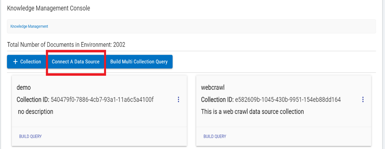Click the Collection ID label on demo card

[33, 100]
